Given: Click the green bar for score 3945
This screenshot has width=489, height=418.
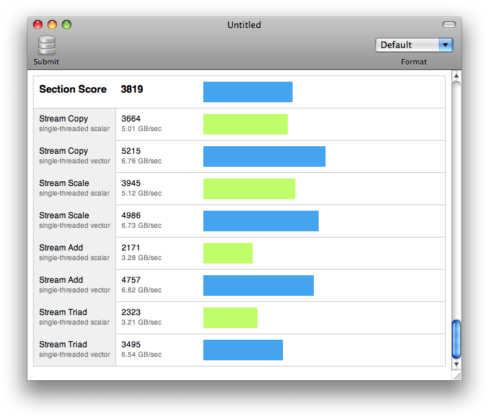Looking at the screenshot, I should 249,189.
